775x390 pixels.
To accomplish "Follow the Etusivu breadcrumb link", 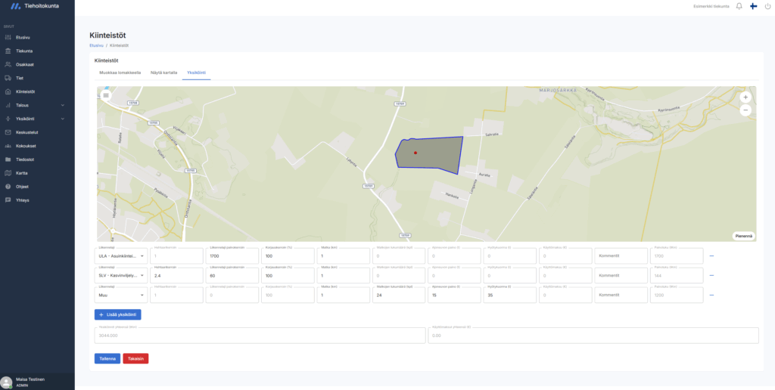I will coord(96,45).
